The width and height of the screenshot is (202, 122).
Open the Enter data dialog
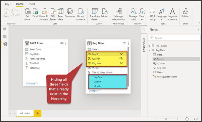[60, 14]
